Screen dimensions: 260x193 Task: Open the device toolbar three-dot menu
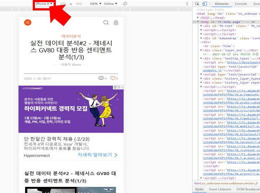click(x=187, y=4)
